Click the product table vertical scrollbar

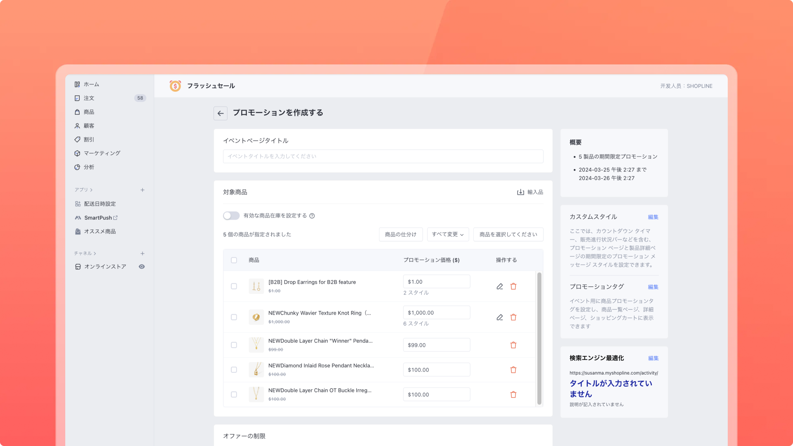coord(539,339)
